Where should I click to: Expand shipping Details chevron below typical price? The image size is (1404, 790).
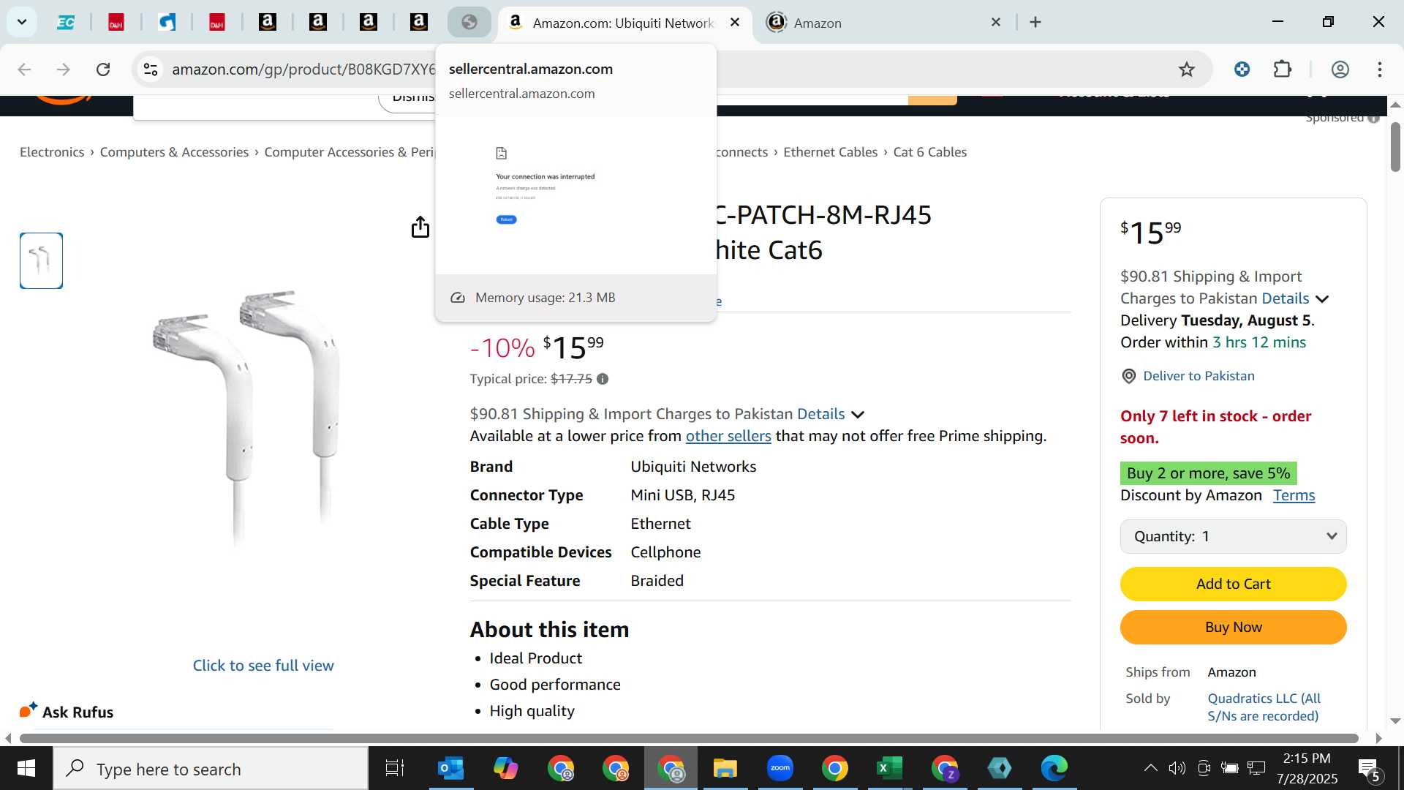tap(858, 415)
